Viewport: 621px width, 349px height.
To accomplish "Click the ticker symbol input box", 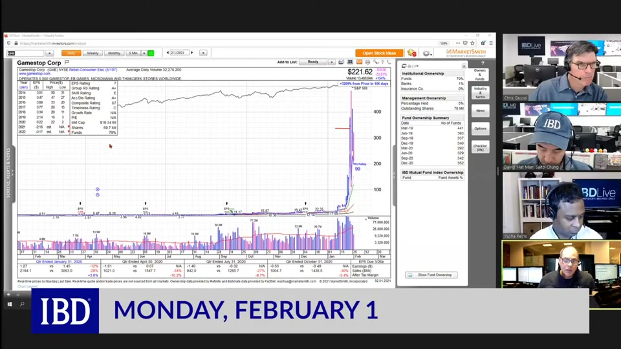I will point(25,53).
